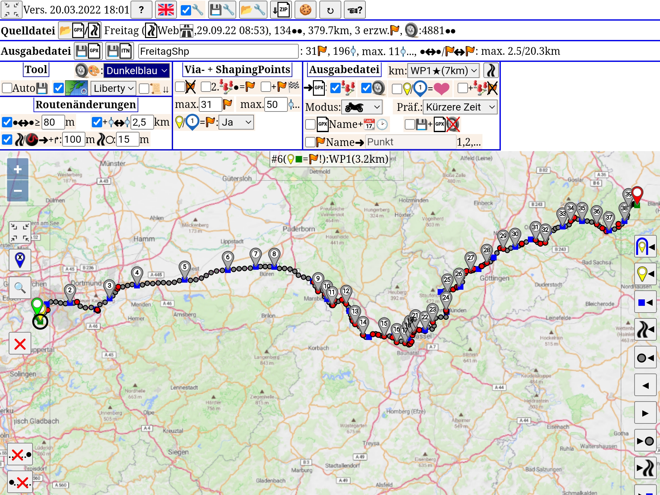The height and width of the screenshot is (495, 660).
Task: Click the delete-before-point red X button
Action: 20,454
